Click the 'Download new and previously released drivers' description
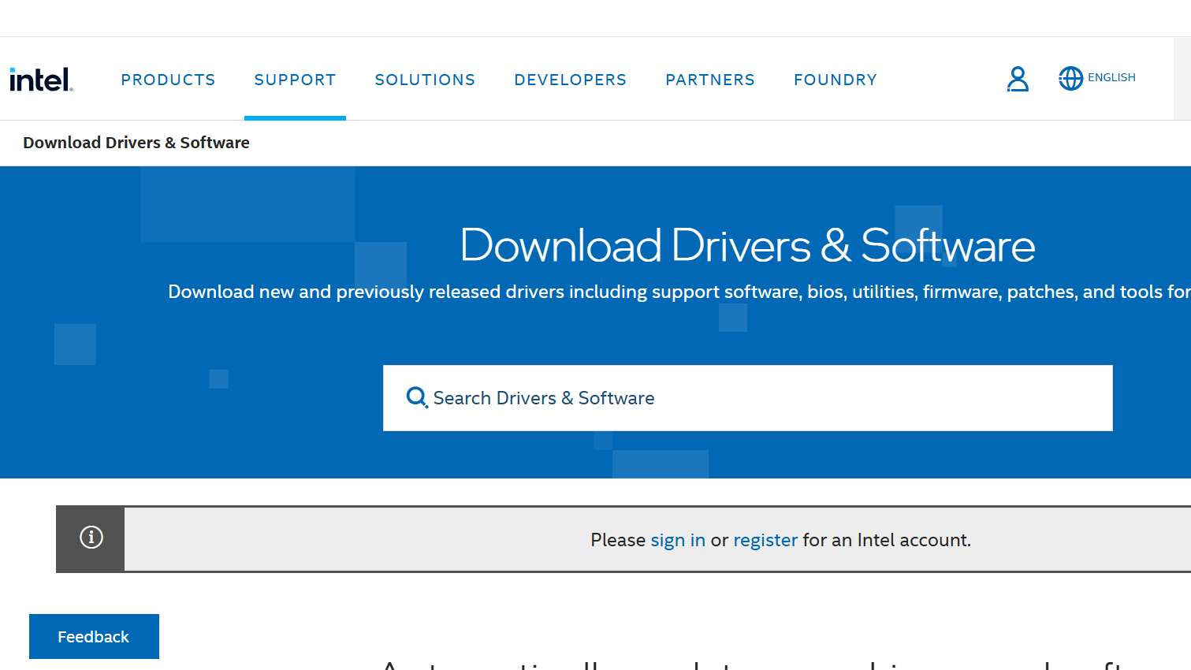This screenshot has width=1191, height=670. click(679, 292)
